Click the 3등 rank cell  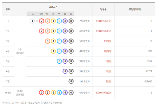(x=8, y=41)
